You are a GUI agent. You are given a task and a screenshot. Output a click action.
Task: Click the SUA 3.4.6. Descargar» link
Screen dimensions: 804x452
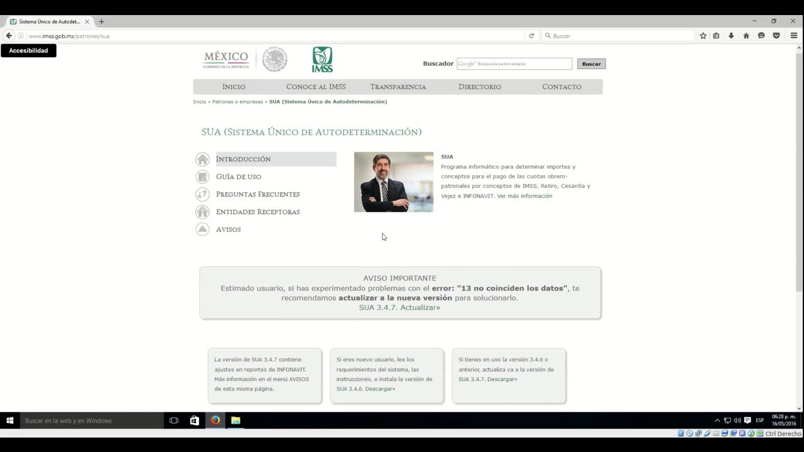[x=366, y=389]
